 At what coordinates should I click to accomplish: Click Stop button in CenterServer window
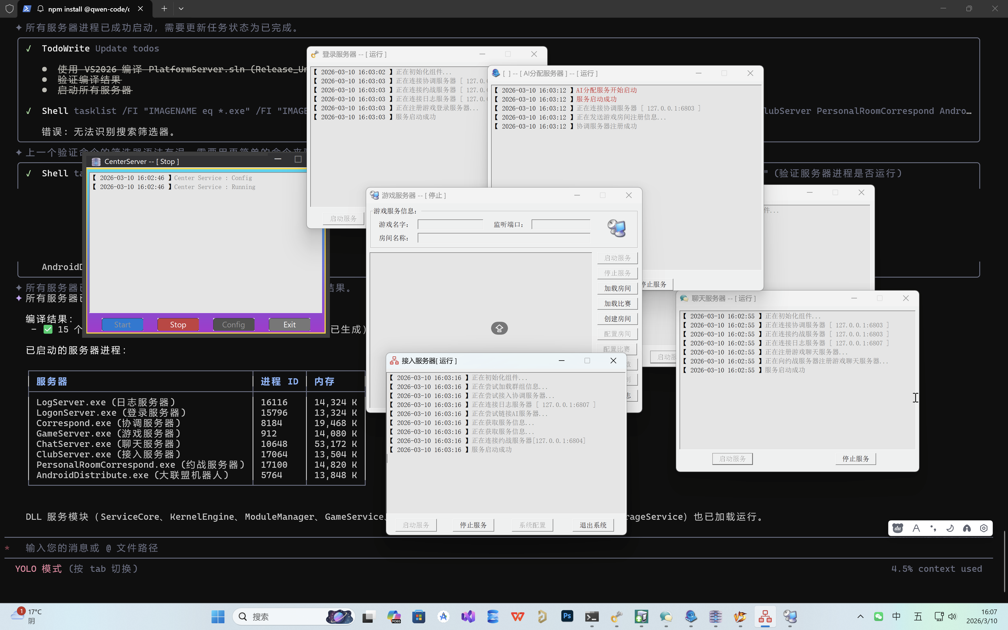(x=178, y=325)
